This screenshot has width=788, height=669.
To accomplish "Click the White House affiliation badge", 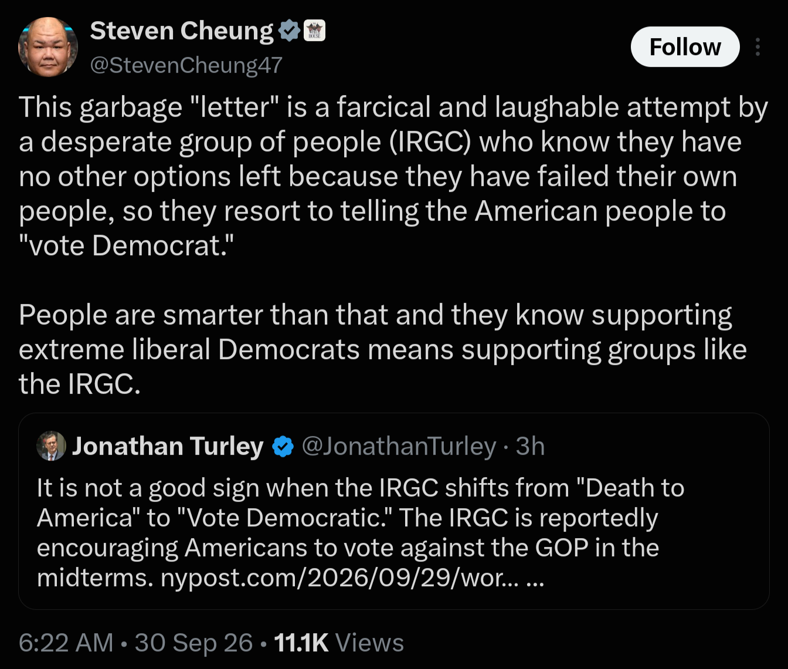I will (314, 31).
